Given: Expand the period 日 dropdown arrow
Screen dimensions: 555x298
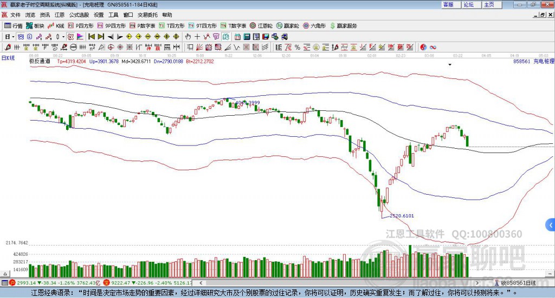Looking at the screenshot, I should [14, 36].
